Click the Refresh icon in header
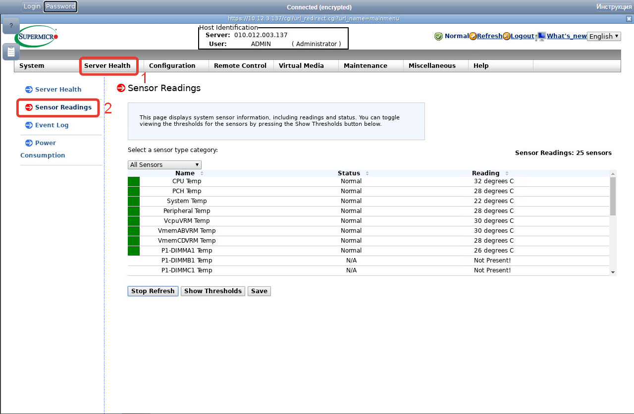The width and height of the screenshot is (634, 414). click(473, 36)
